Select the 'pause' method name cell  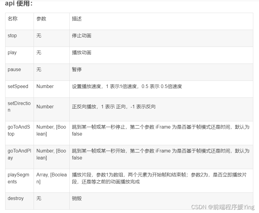point(19,72)
